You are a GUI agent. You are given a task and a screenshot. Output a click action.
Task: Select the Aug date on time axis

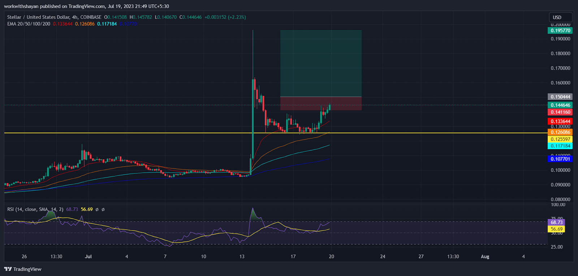tap(485, 256)
